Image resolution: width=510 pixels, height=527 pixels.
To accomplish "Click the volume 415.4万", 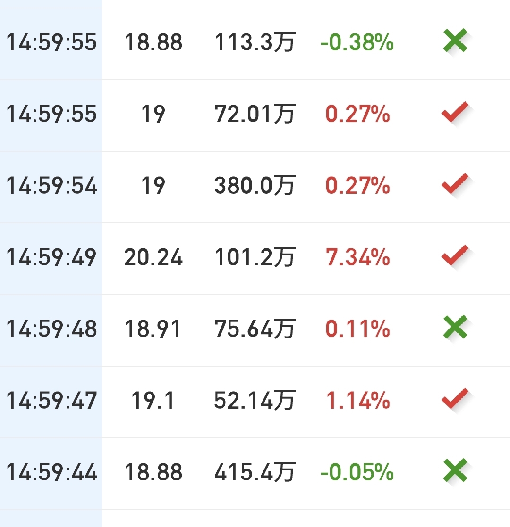I will pos(255,472).
